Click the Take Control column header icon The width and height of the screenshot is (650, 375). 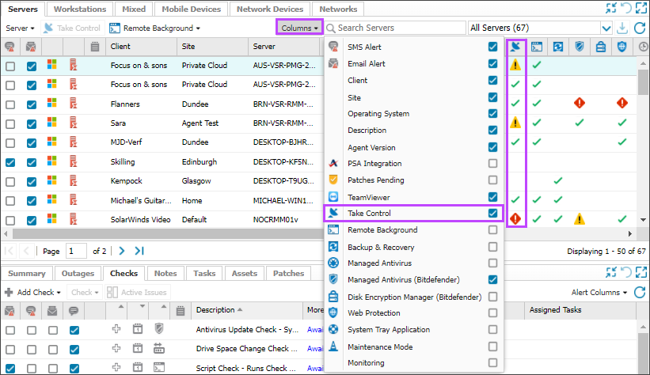[515, 47]
